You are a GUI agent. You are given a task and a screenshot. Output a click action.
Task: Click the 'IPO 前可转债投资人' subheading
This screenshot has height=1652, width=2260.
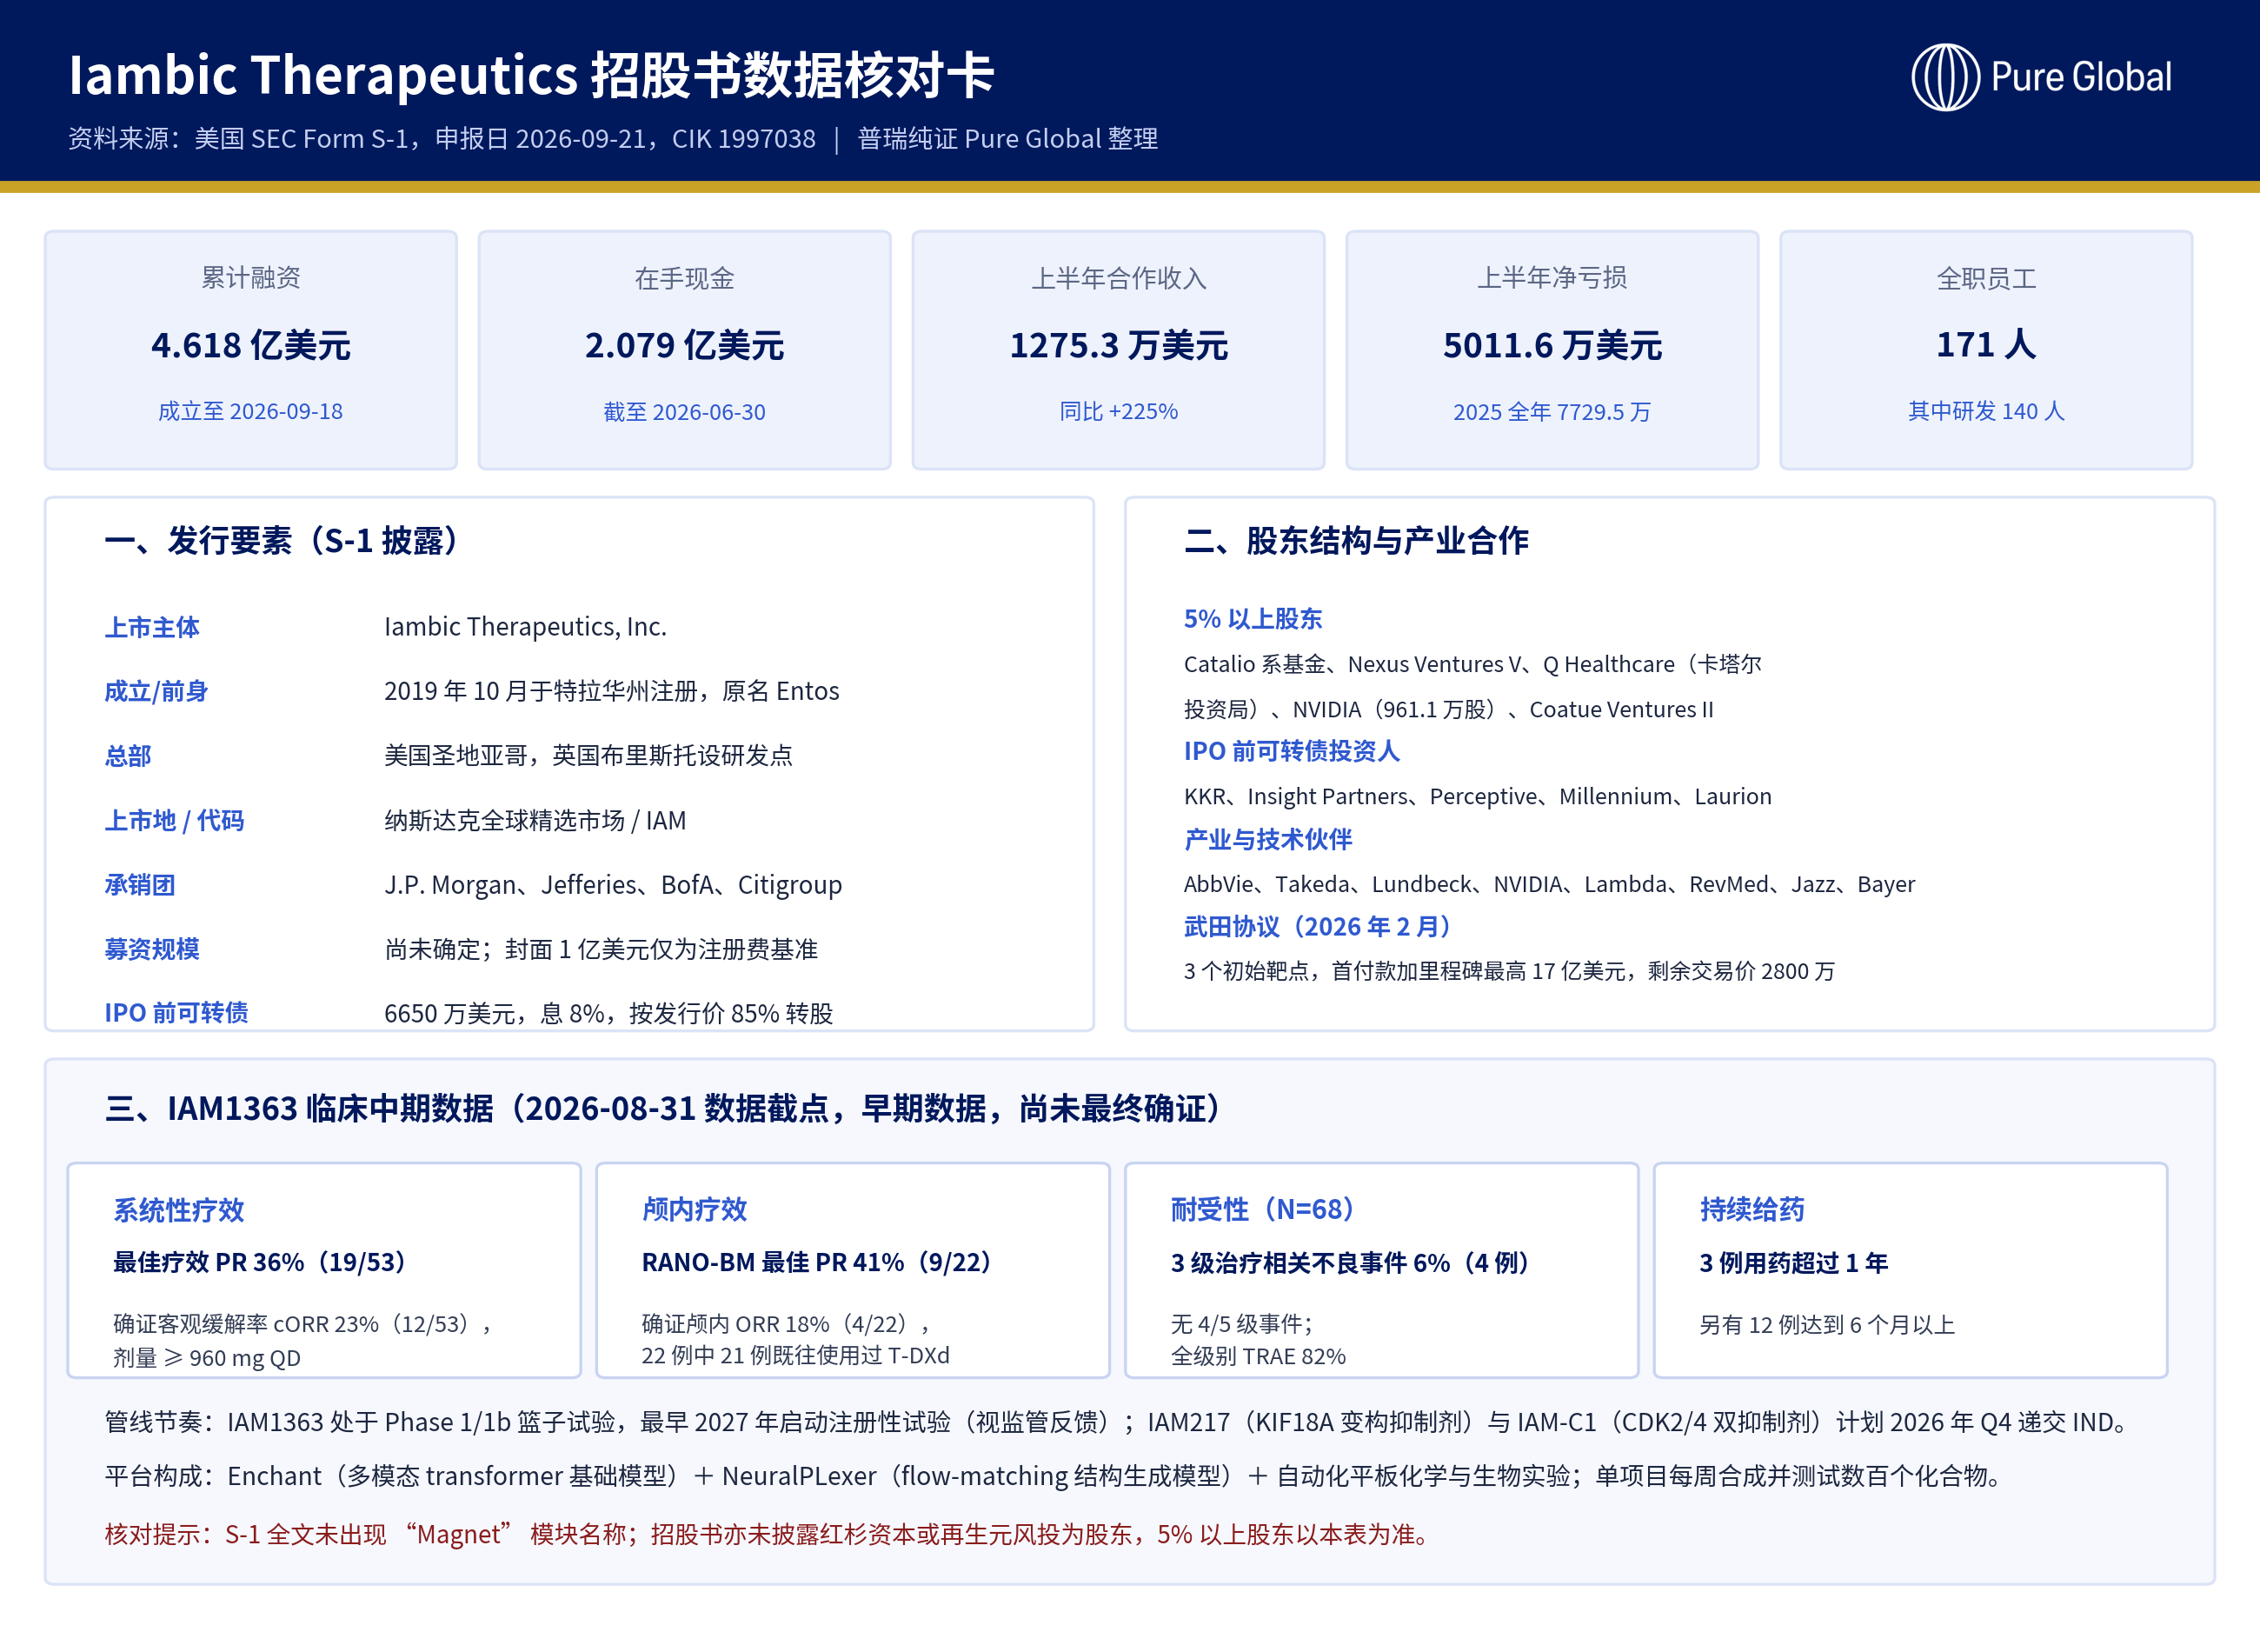coord(1292,751)
